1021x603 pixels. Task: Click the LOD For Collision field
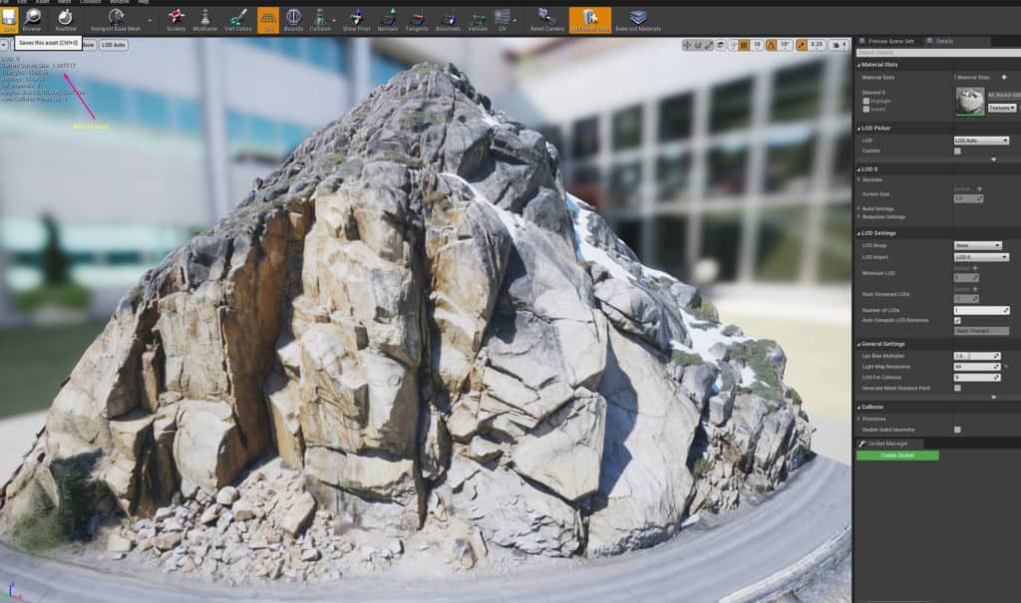click(x=977, y=377)
